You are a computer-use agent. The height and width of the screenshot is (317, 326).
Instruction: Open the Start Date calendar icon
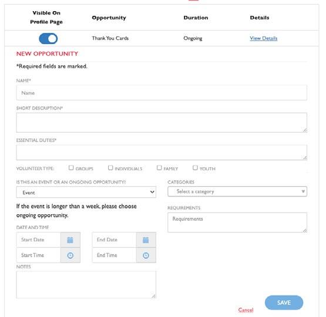coord(70,240)
